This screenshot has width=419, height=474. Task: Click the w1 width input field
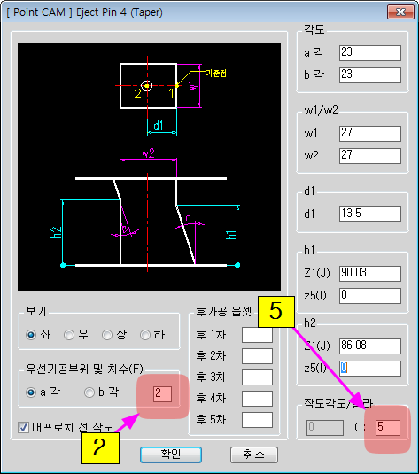click(x=370, y=134)
